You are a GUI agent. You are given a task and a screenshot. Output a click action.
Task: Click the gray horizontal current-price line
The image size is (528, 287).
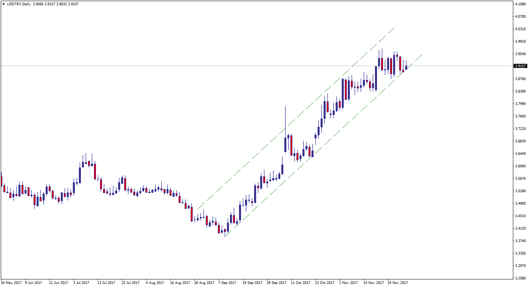pyautogui.click(x=151, y=66)
